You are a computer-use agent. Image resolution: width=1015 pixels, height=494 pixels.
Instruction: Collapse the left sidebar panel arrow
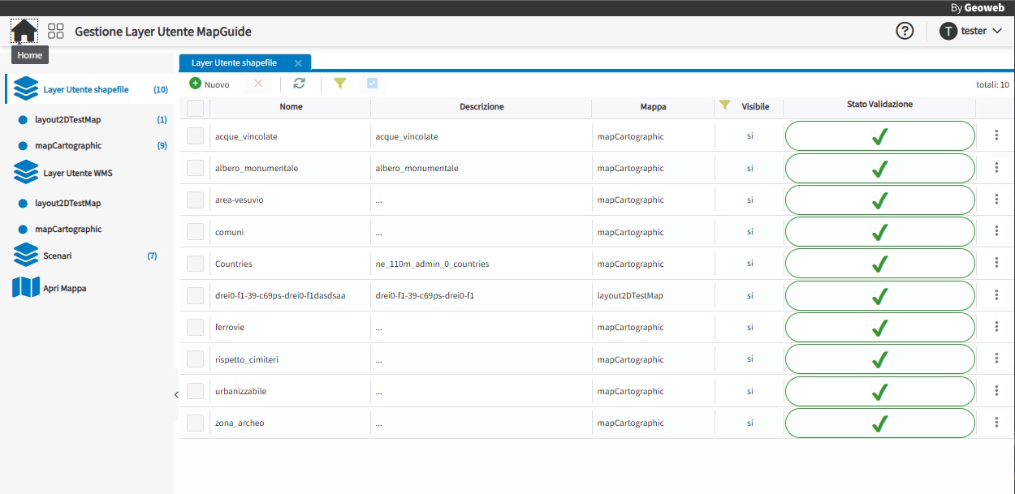click(176, 394)
